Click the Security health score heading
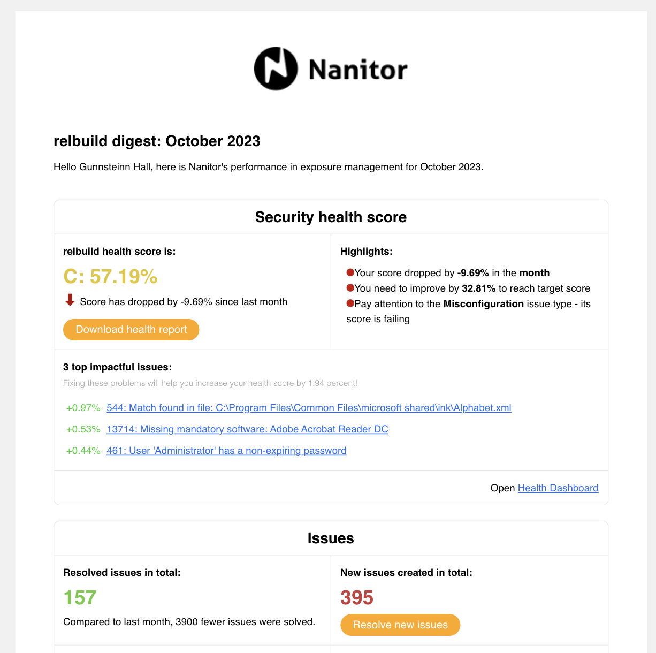 coord(331,217)
